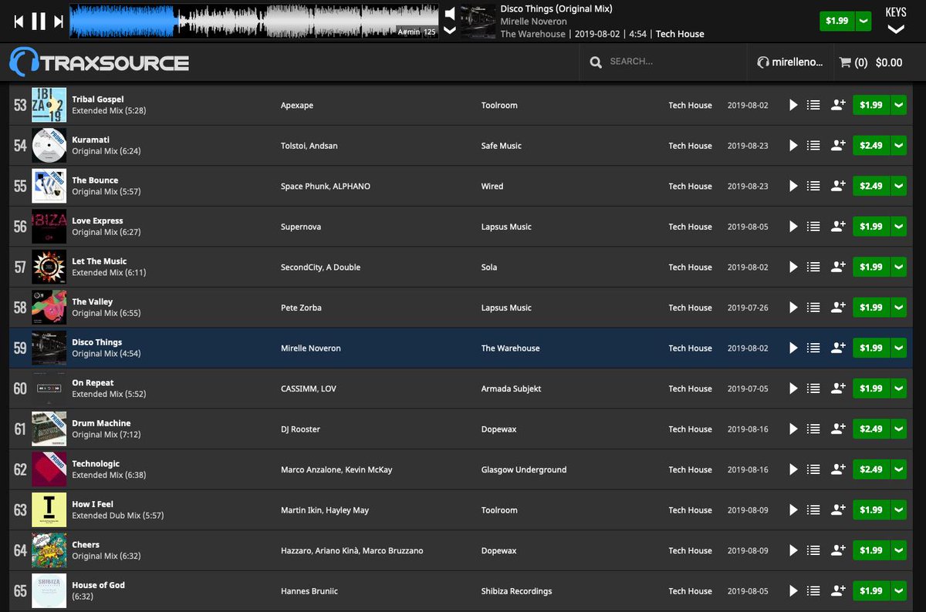Pause the playing track
Image resolution: width=926 pixels, height=612 pixels.
pyautogui.click(x=39, y=22)
